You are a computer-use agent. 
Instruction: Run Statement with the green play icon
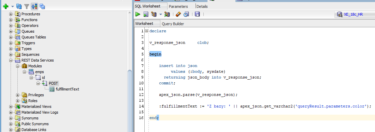point(138,14)
